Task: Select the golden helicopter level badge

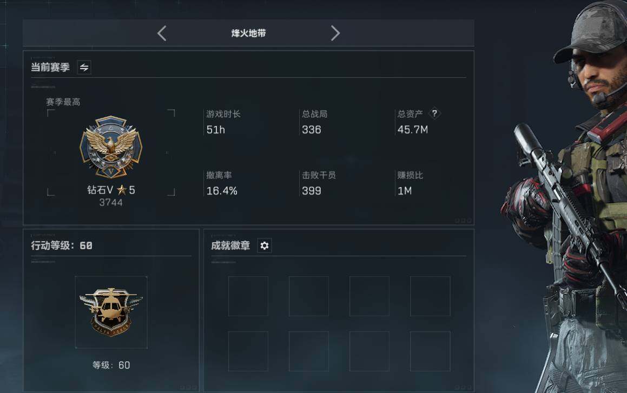Action: point(111,312)
